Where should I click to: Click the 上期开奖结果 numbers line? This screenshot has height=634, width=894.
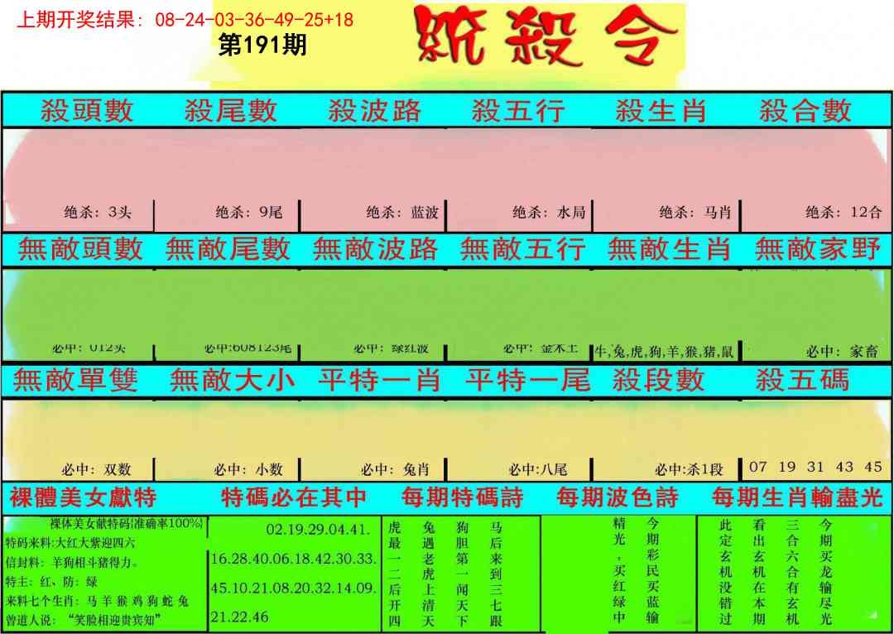pos(185,20)
